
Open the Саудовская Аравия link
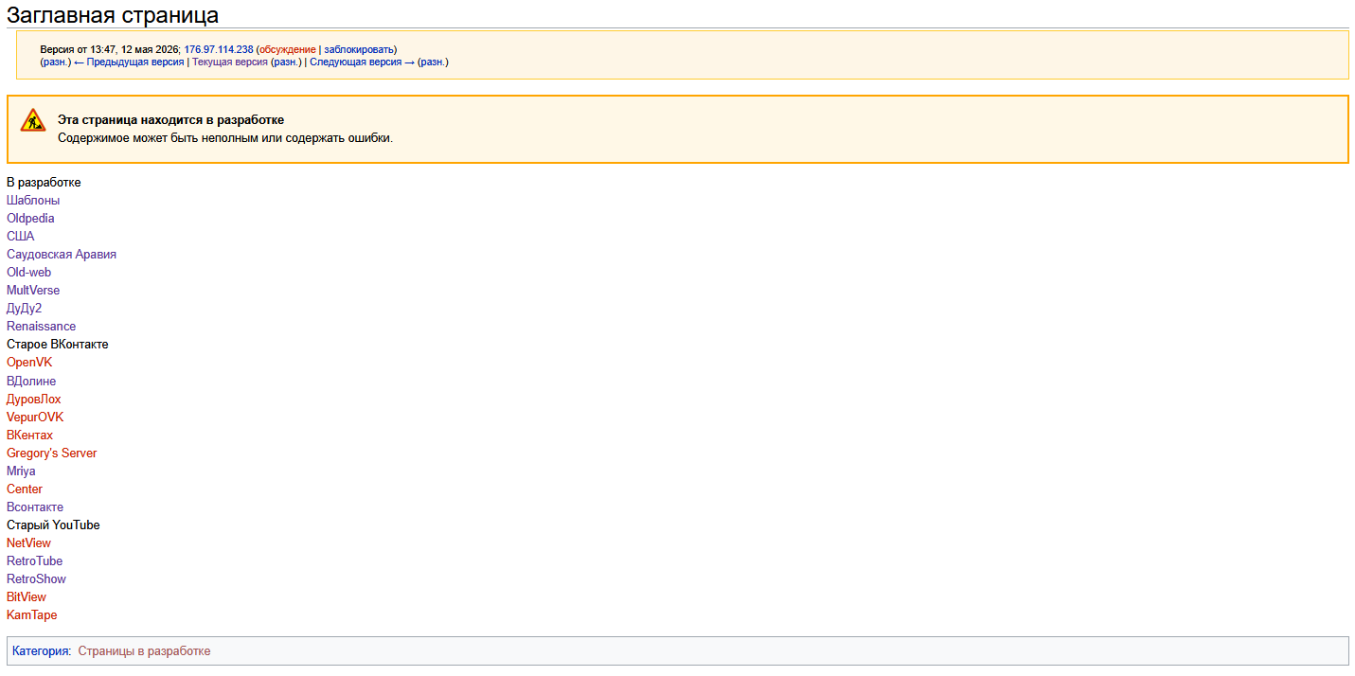[62, 254]
